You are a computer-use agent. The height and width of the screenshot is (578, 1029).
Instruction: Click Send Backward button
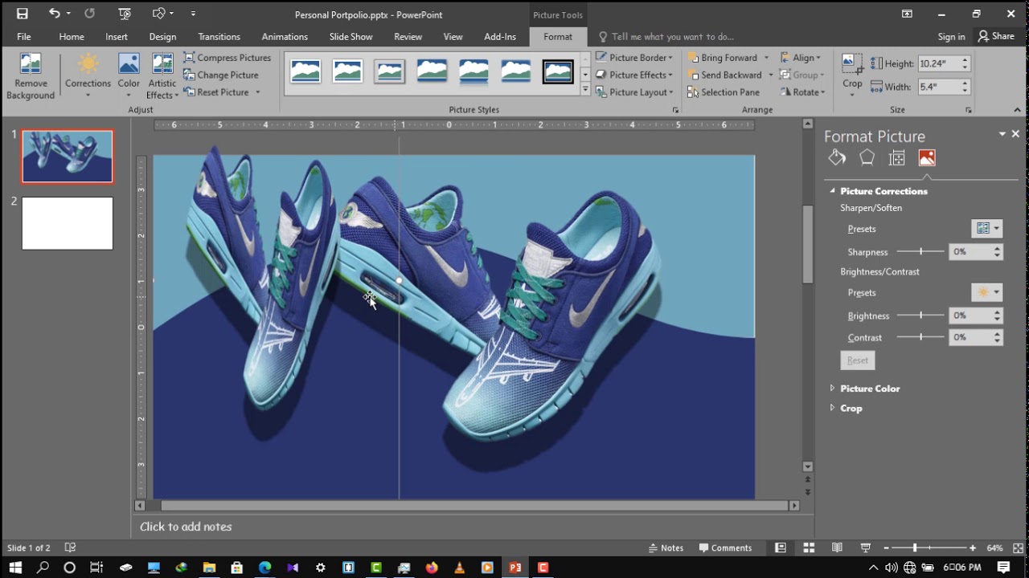coord(724,75)
